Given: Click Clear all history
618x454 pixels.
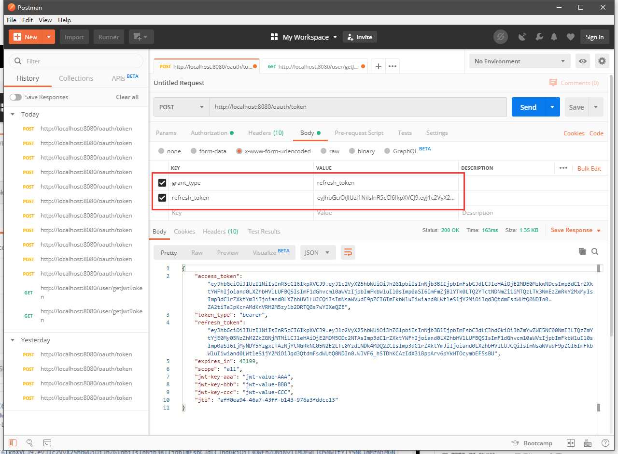Looking at the screenshot, I should tap(127, 97).
